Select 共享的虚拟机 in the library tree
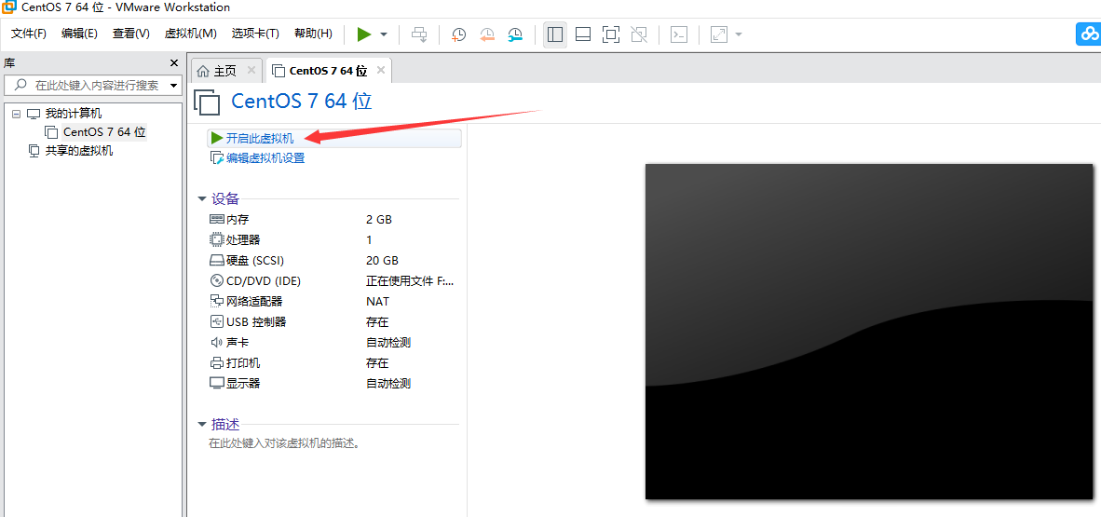The image size is (1101, 517). tap(79, 150)
